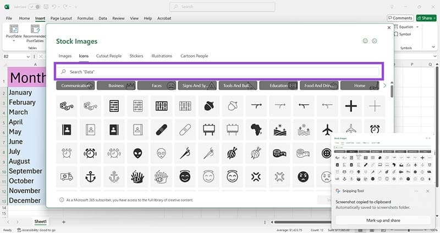Dismiss the Snipping Tool notification

(428, 191)
